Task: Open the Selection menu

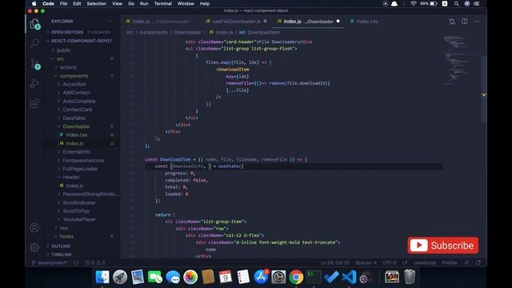Action: click(x=96, y=3)
